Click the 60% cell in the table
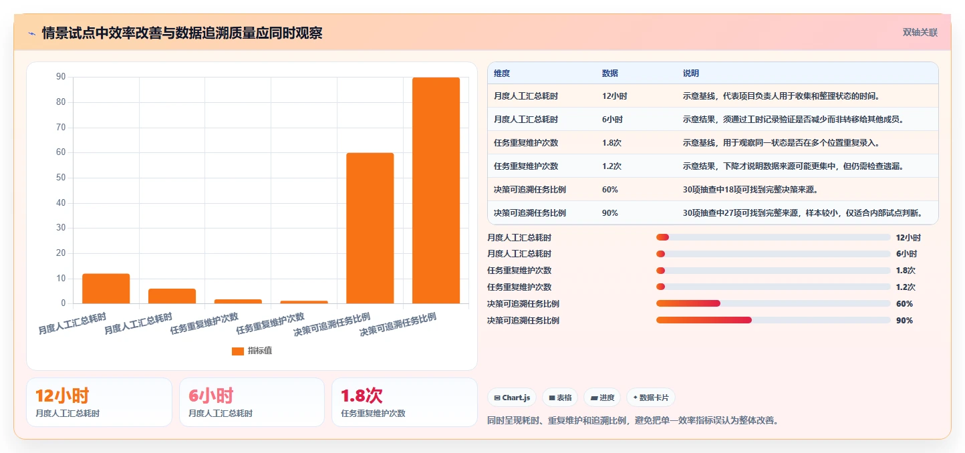 pyautogui.click(x=610, y=190)
